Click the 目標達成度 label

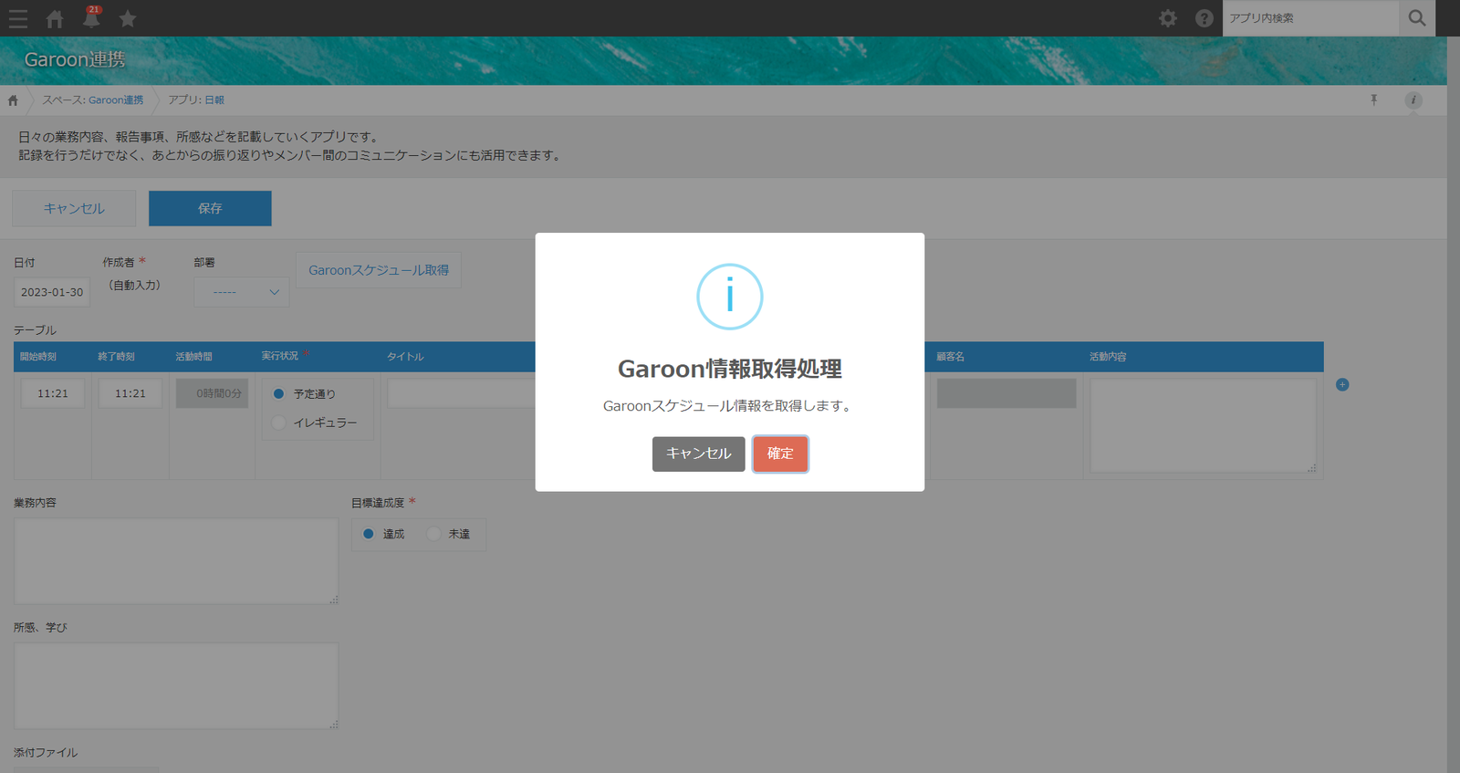pos(378,503)
